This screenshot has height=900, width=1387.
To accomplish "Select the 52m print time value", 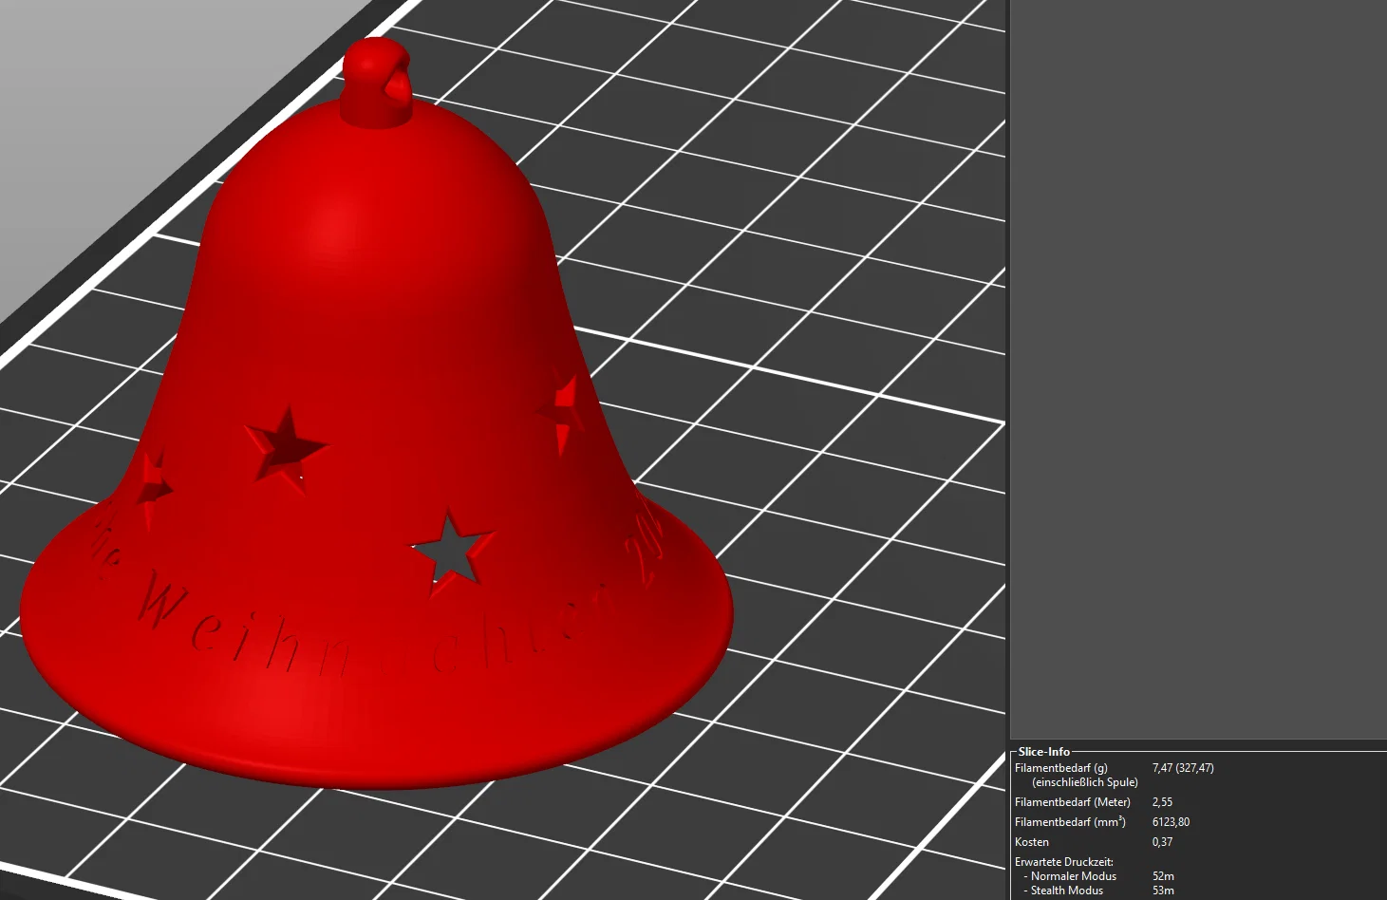I will pos(1164,876).
